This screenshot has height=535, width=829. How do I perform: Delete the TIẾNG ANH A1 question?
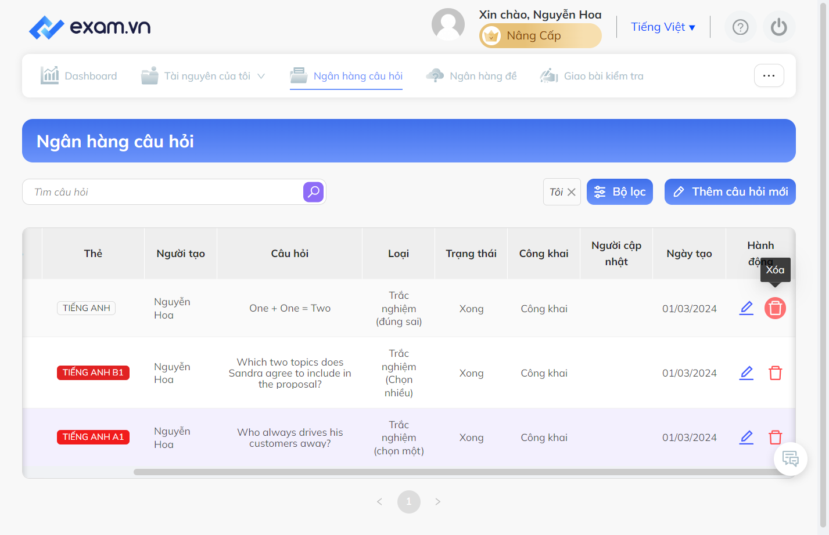point(775,438)
